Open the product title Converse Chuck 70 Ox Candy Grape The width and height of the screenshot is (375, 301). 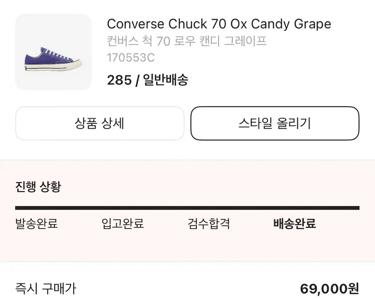pyautogui.click(x=219, y=24)
